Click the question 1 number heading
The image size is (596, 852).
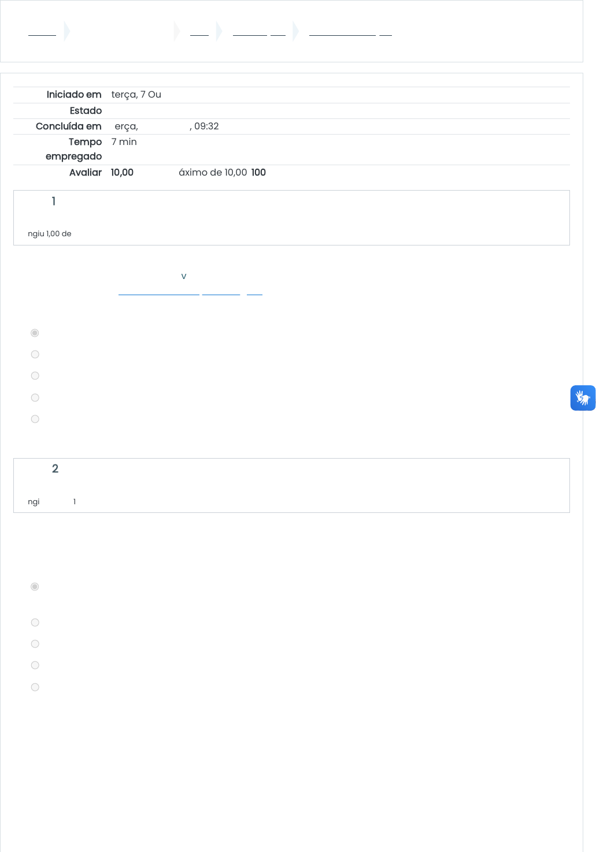[54, 201]
